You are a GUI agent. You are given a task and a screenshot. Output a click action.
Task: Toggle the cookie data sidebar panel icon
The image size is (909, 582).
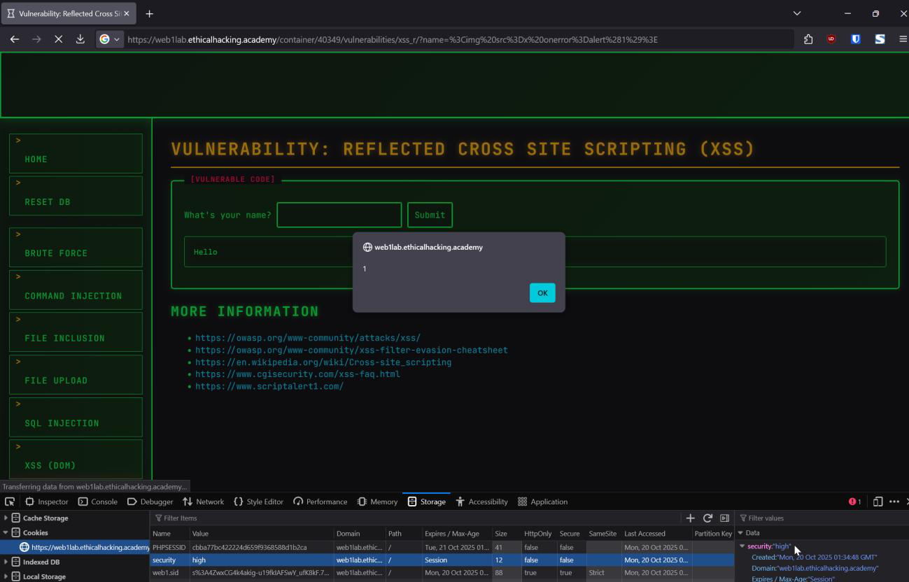724,518
